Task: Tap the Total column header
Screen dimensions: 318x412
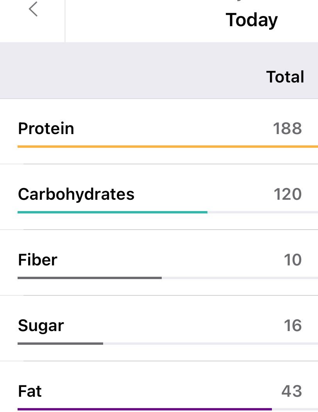Action: (x=285, y=77)
